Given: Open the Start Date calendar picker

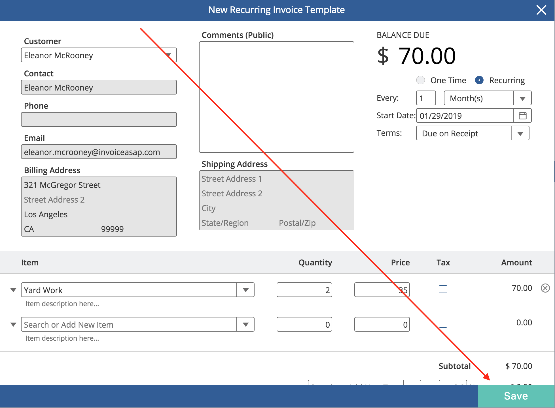Looking at the screenshot, I should 522,115.
